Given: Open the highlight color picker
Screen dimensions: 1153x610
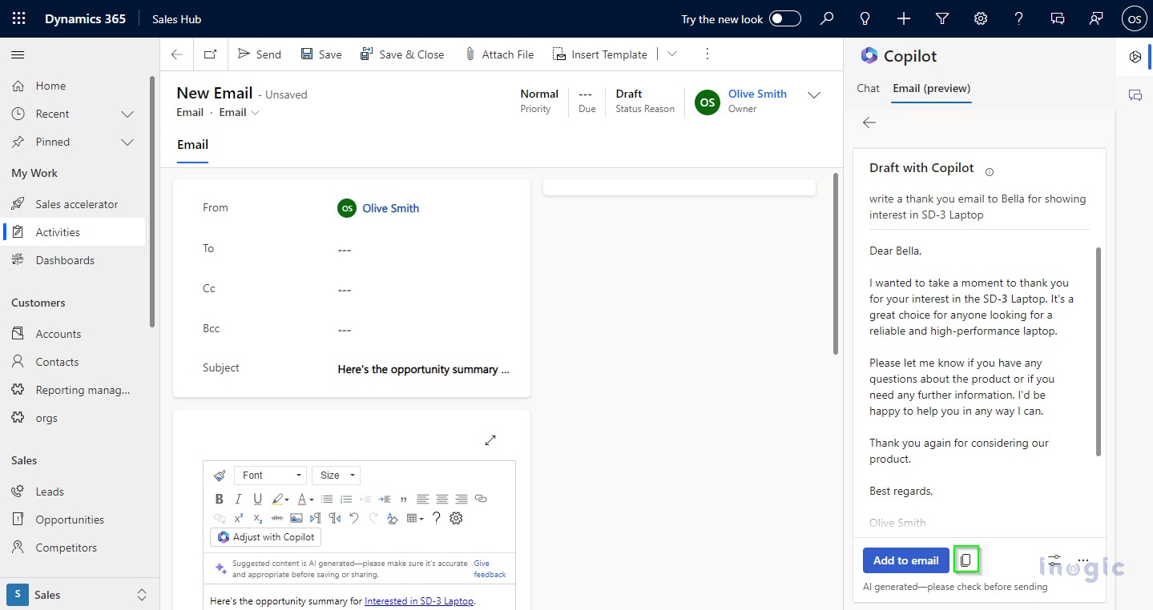Looking at the screenshot, I should point(280,499).
